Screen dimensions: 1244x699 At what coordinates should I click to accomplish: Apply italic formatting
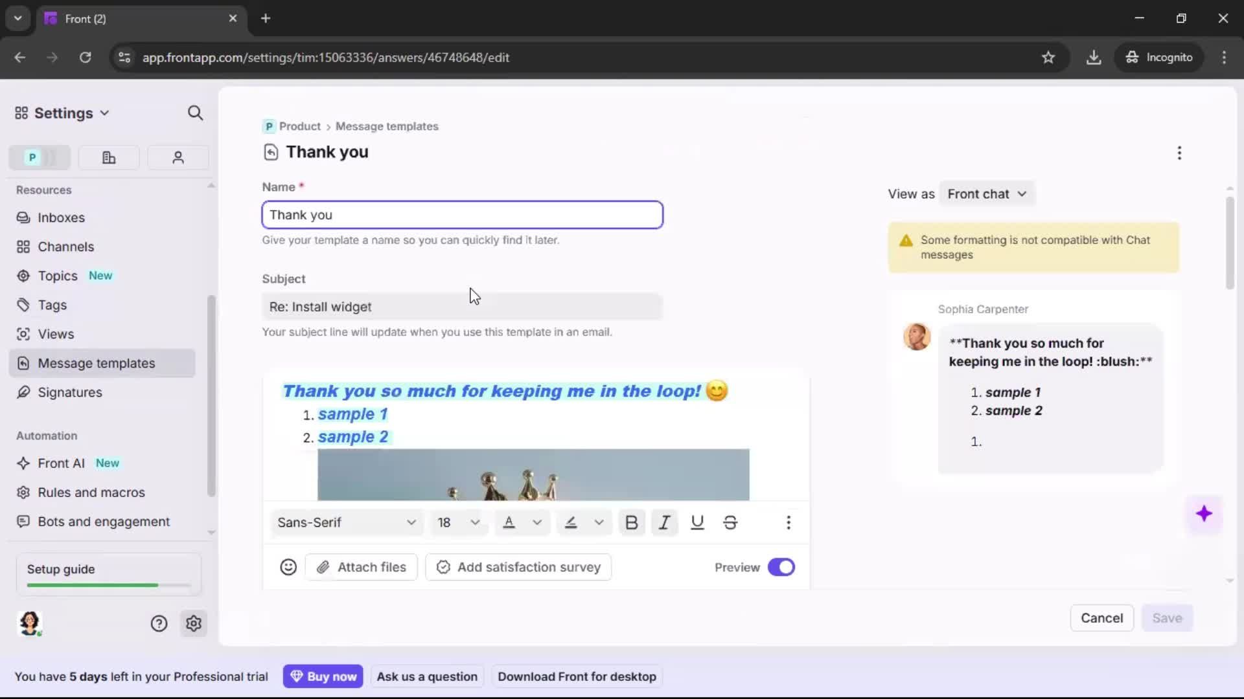tap(664, 522)
